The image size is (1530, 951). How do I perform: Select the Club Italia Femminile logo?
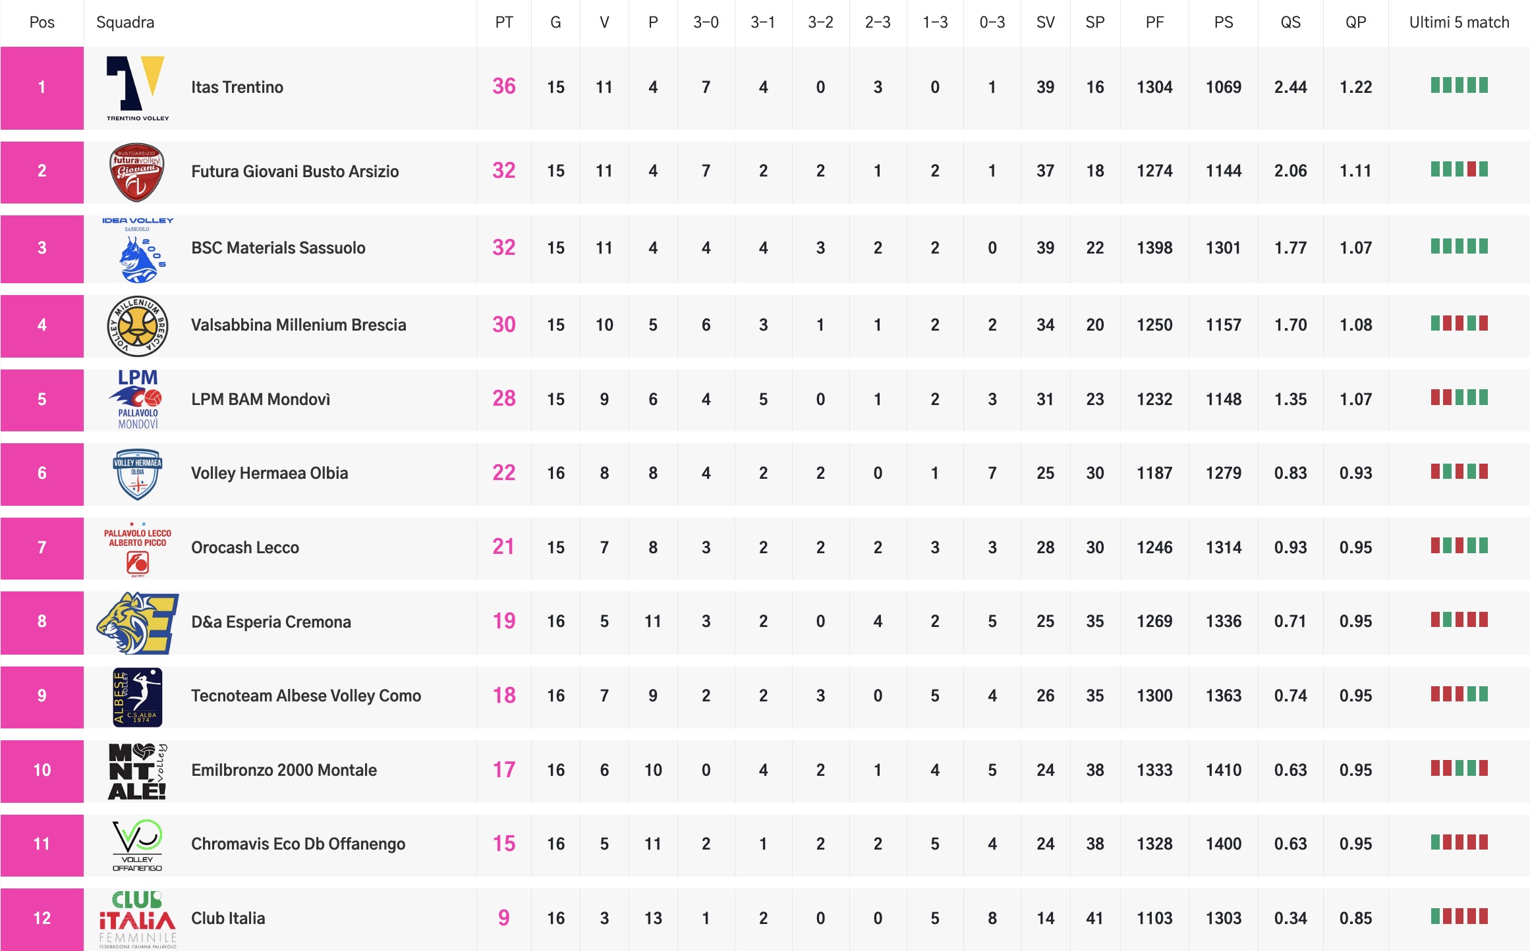[137, 919]
